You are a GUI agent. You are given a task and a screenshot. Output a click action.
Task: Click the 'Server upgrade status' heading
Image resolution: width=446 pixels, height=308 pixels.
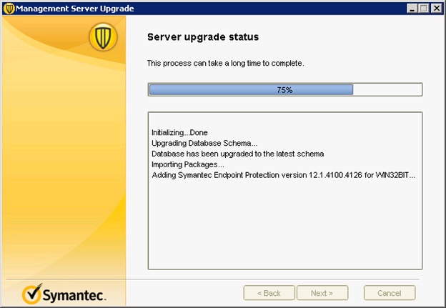click(x=203, y=37)
